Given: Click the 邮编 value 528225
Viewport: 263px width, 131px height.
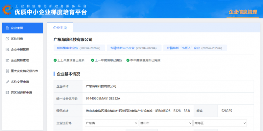Looking at the screenshot, I should click(x=227, y=111).
